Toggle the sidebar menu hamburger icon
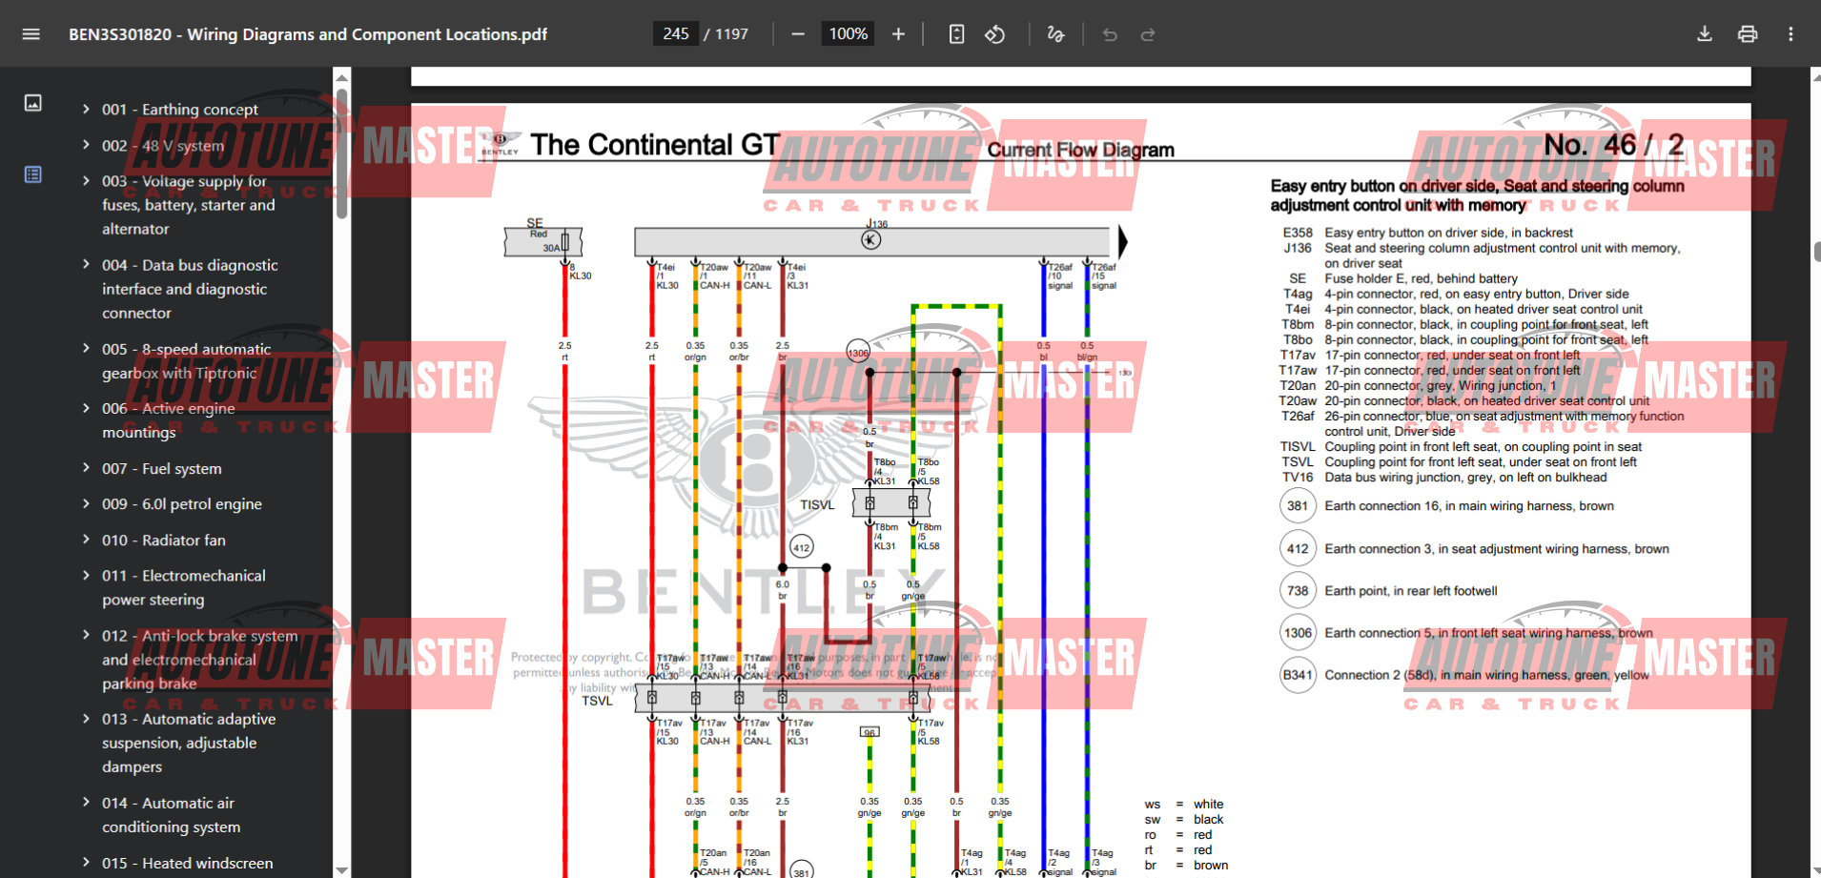This screenshot has height=878, width=1821. [x=31, y=34]
